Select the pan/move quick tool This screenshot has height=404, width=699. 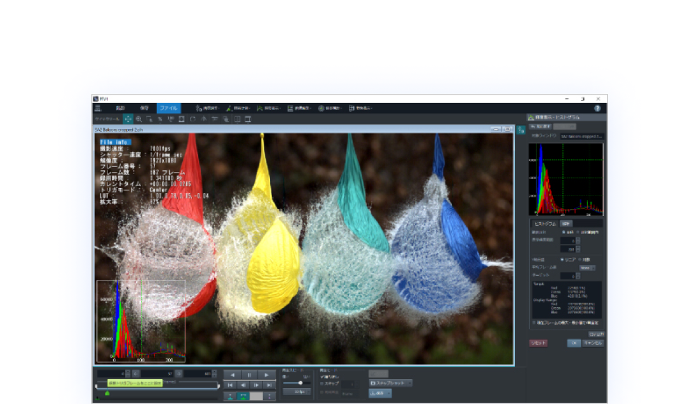(x=128, y=119)
